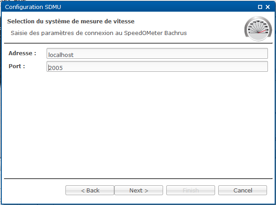The width and height of the screenshot is (276, 205).
Task: Click the Port label
Action: point(17,66)
